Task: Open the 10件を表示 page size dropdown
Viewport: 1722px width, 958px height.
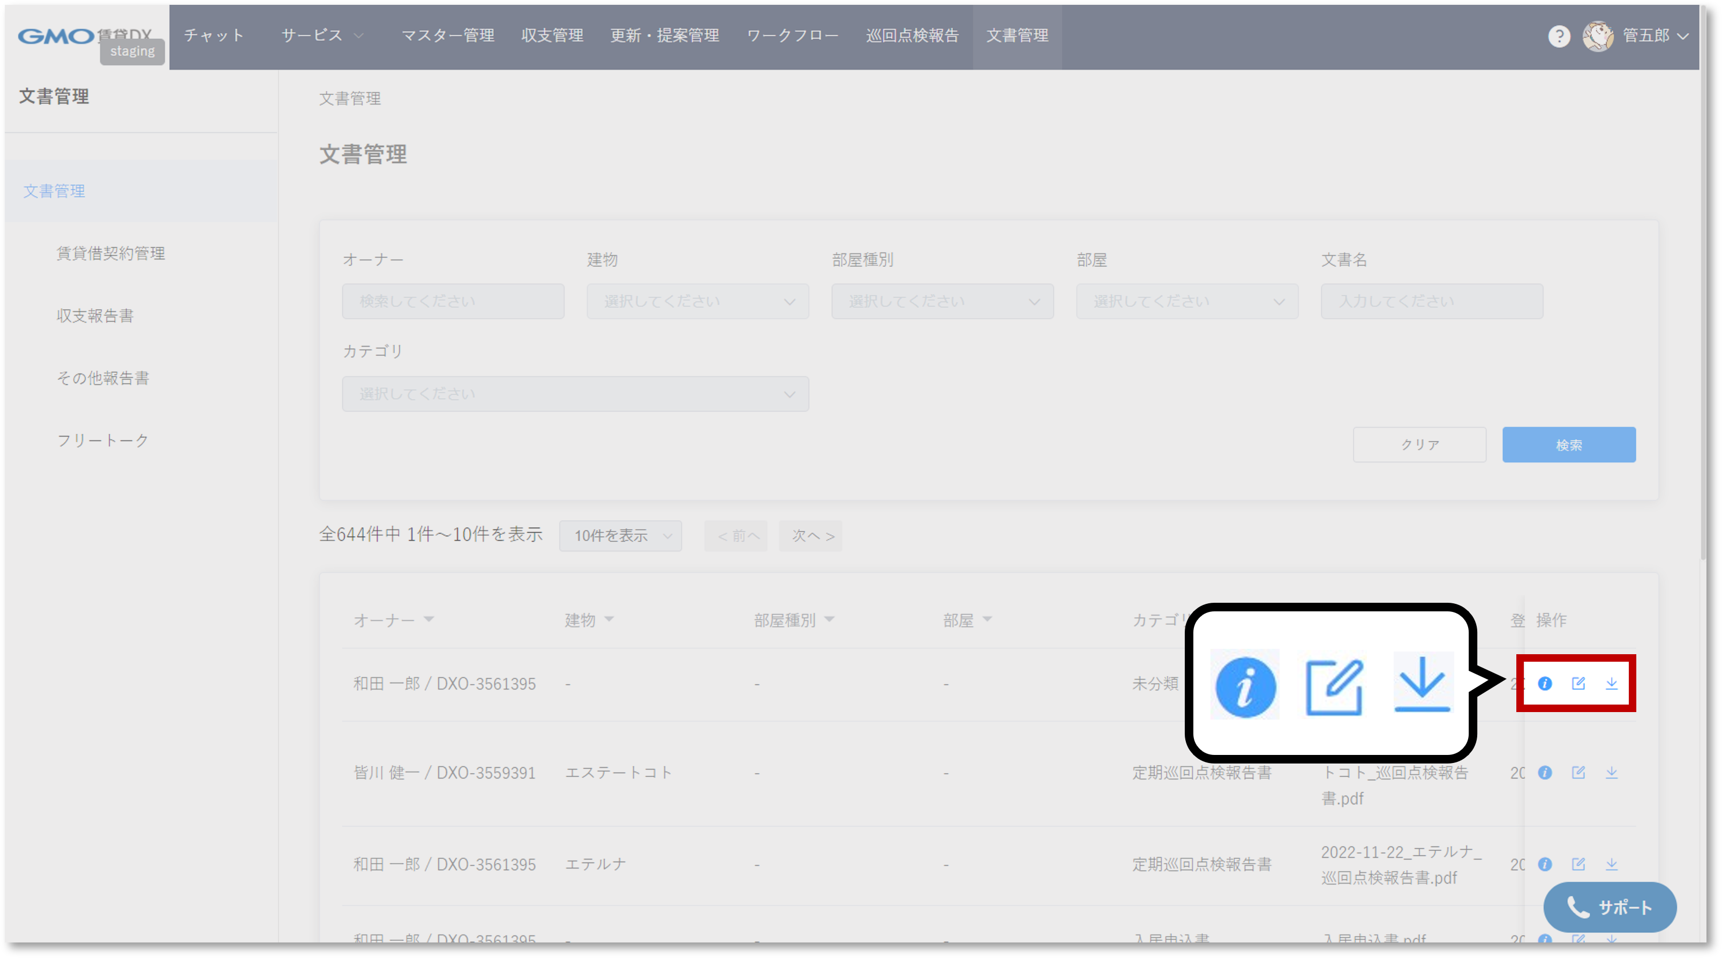Action: click(620, 535)
